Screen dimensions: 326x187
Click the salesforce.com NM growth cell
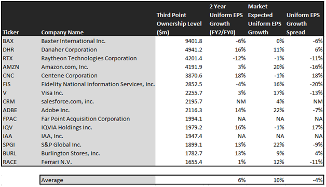tap(241, 102)
